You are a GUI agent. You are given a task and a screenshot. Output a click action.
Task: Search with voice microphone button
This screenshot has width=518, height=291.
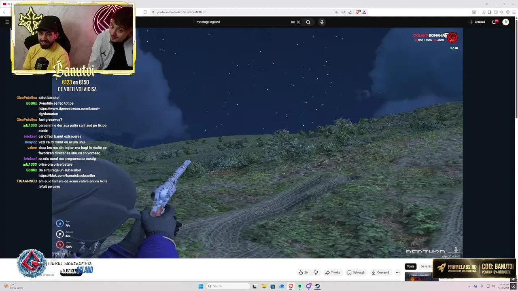(322, 22)
